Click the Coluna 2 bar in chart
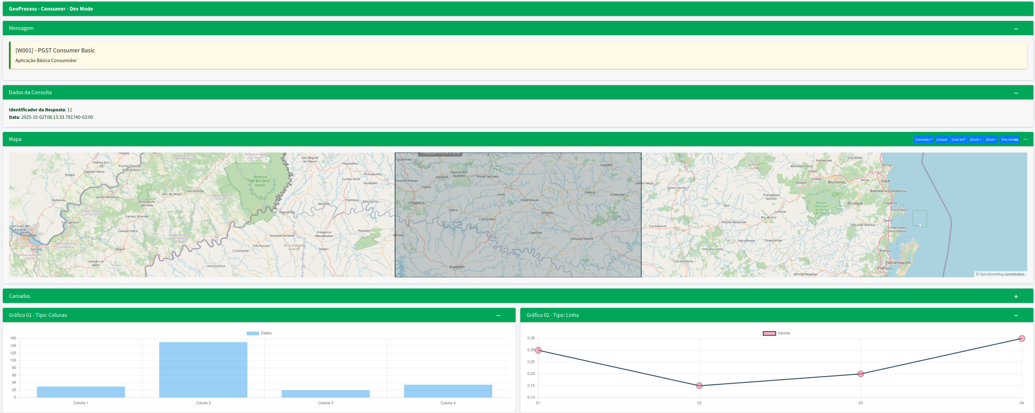The image size is (1035, 413). [x=203, y=370]
